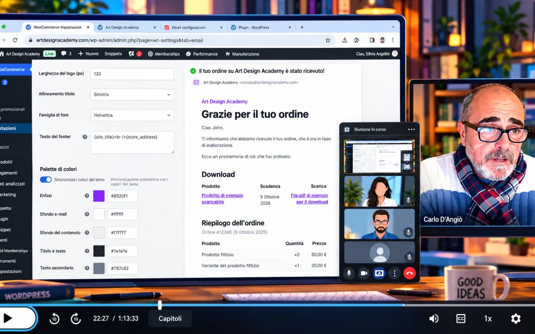Switch to Art Design Academy tab
Viewport: 535px width, 334px height.
122,27
